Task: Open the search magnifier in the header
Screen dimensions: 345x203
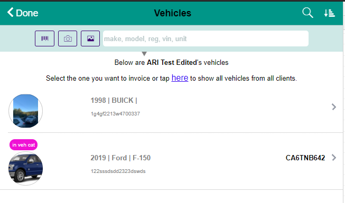Action: pos(307,13)
